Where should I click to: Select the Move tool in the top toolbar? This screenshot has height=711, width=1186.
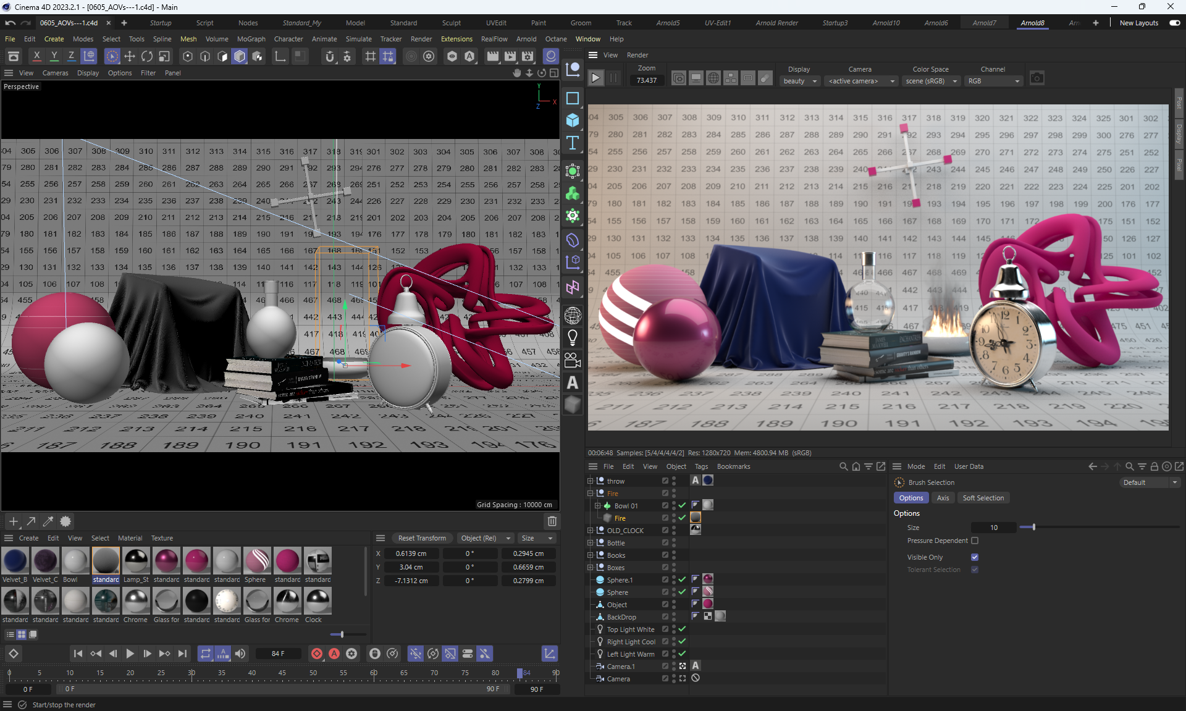[130, 56]
